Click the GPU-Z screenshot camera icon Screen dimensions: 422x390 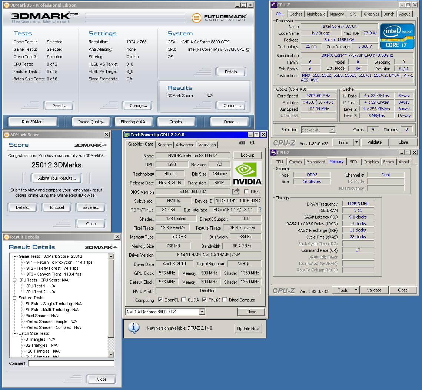[x=242, y=143]
